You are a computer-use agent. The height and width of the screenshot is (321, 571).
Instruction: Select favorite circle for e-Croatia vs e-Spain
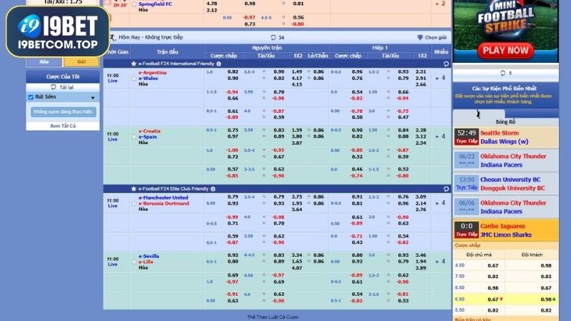click(x=133, y=136)
